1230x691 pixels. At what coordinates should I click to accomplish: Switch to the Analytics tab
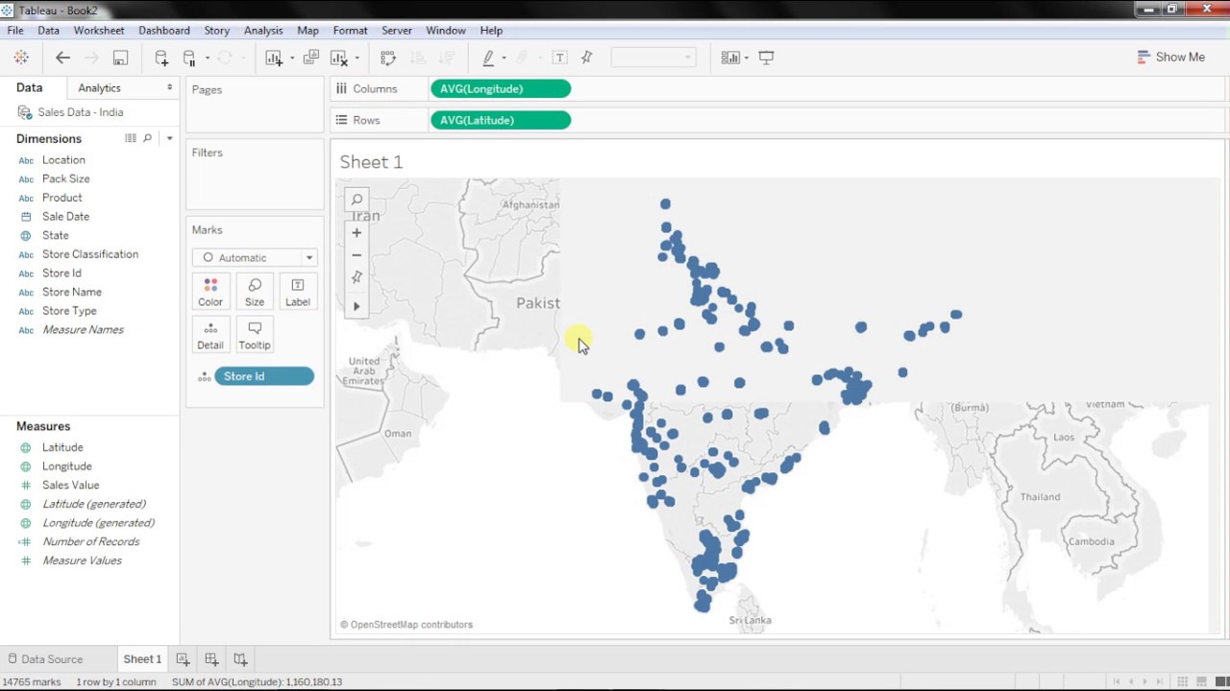[100, 87]
